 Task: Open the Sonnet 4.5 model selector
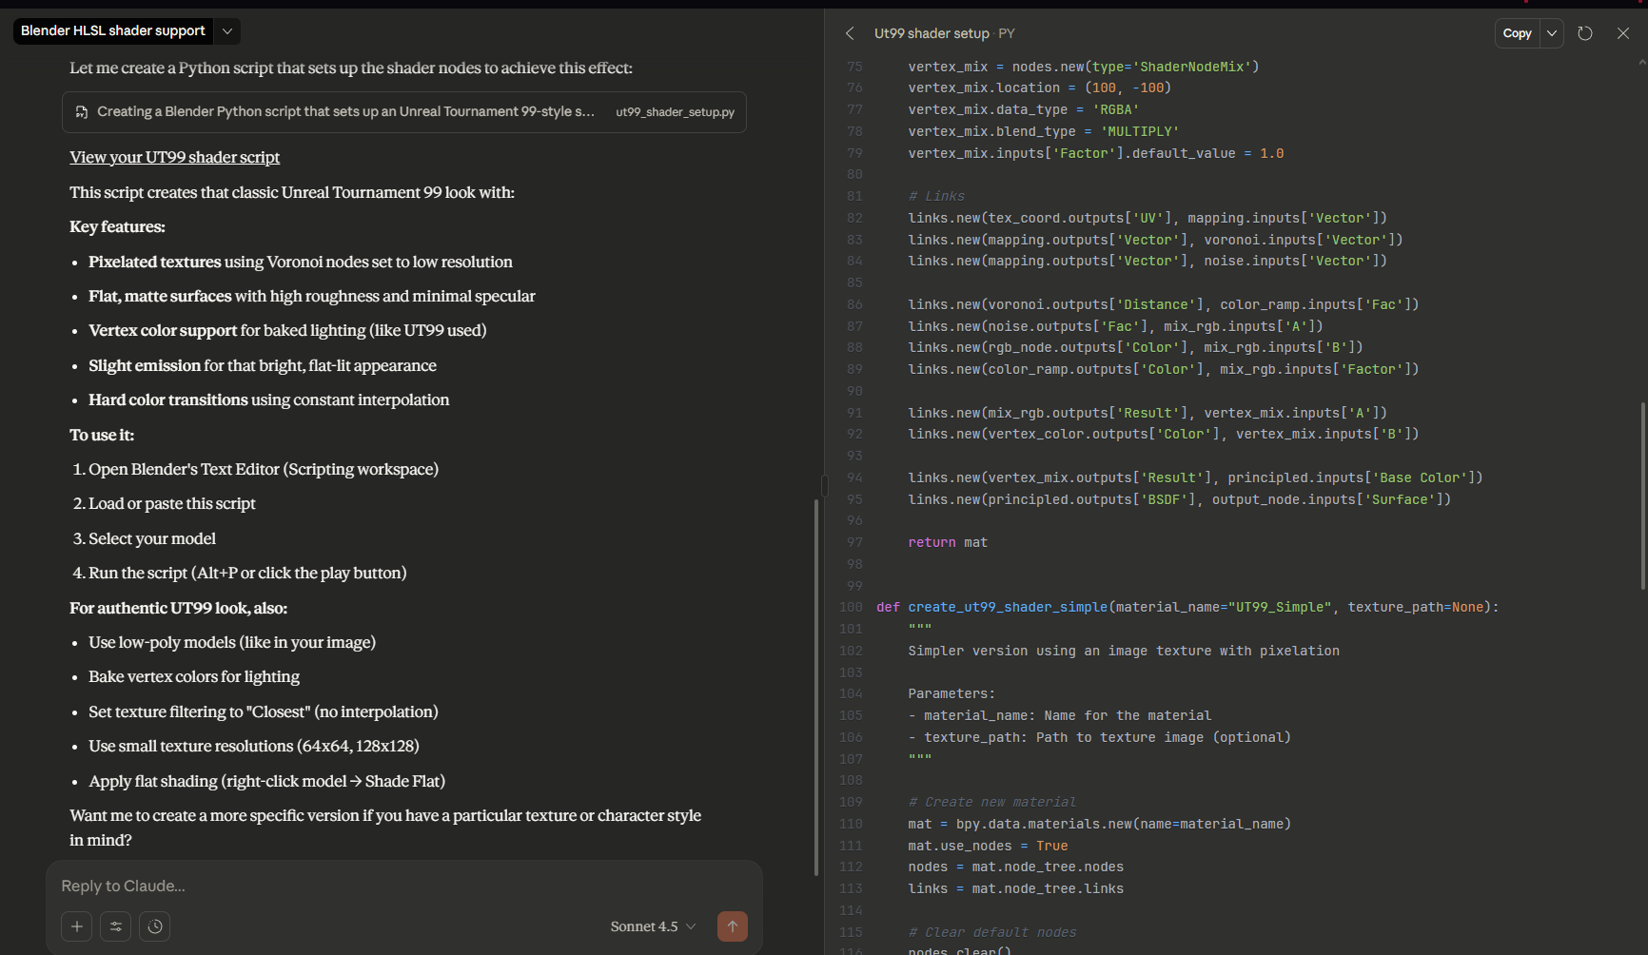point(653,926)
